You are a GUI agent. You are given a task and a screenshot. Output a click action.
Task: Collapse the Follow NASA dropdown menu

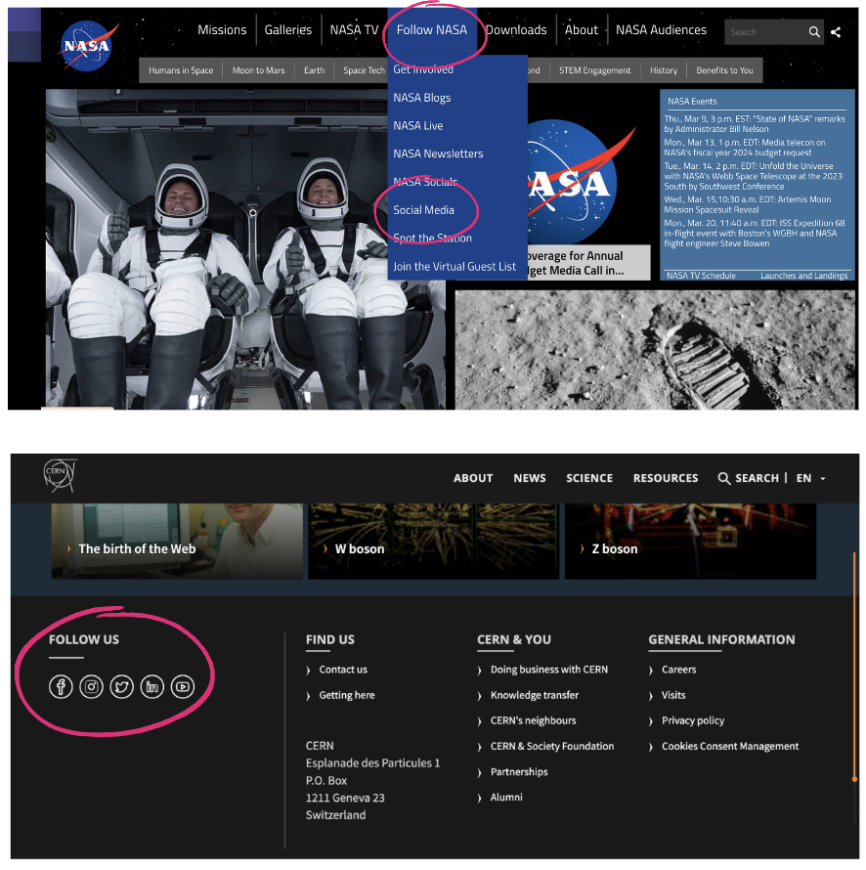tap(432, 30)
